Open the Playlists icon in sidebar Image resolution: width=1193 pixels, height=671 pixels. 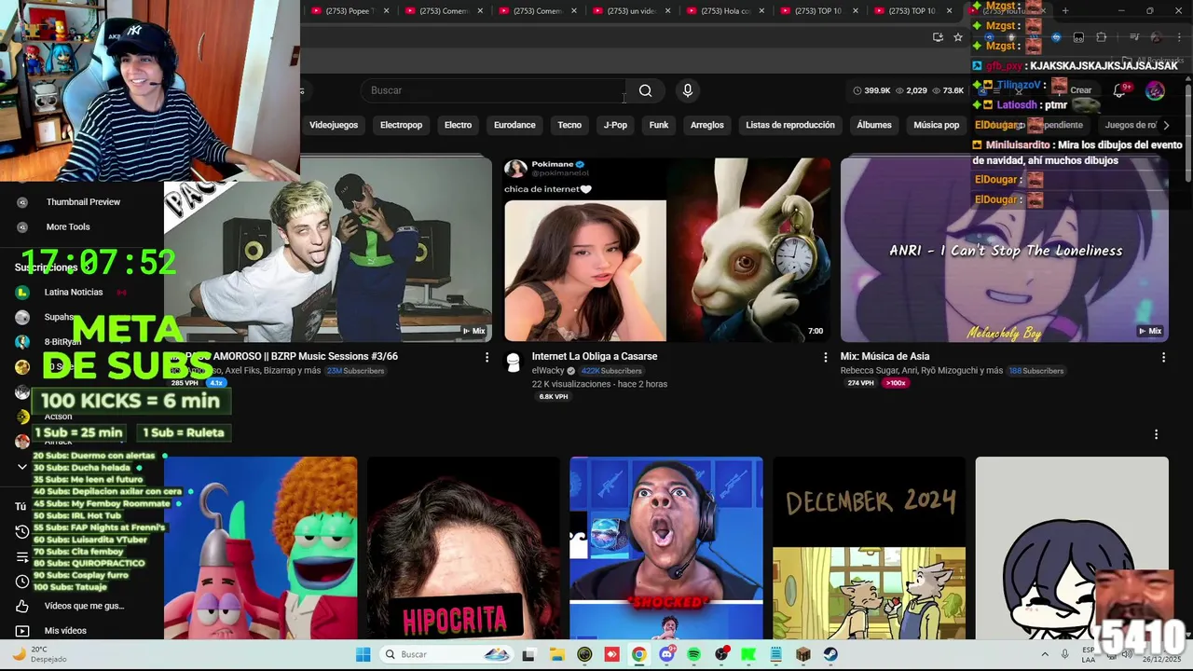(22, 556)
